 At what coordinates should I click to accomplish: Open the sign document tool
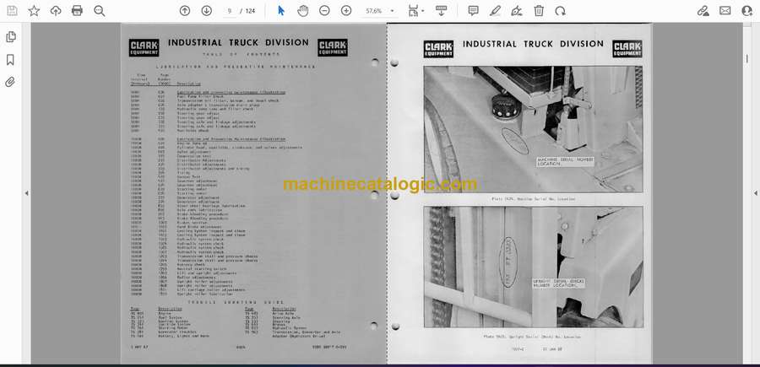[x=517, y=11]
